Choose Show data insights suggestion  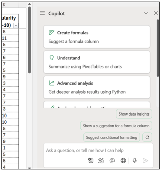click(134, 114)
